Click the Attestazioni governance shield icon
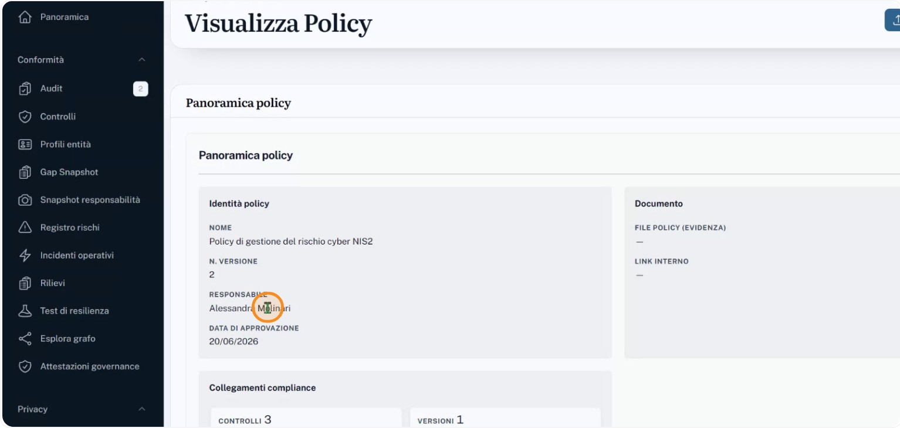900x428 pixels. (x=25, y=366)
